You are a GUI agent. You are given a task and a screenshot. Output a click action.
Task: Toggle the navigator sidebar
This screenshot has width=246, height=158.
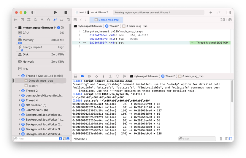coord(33,12)
